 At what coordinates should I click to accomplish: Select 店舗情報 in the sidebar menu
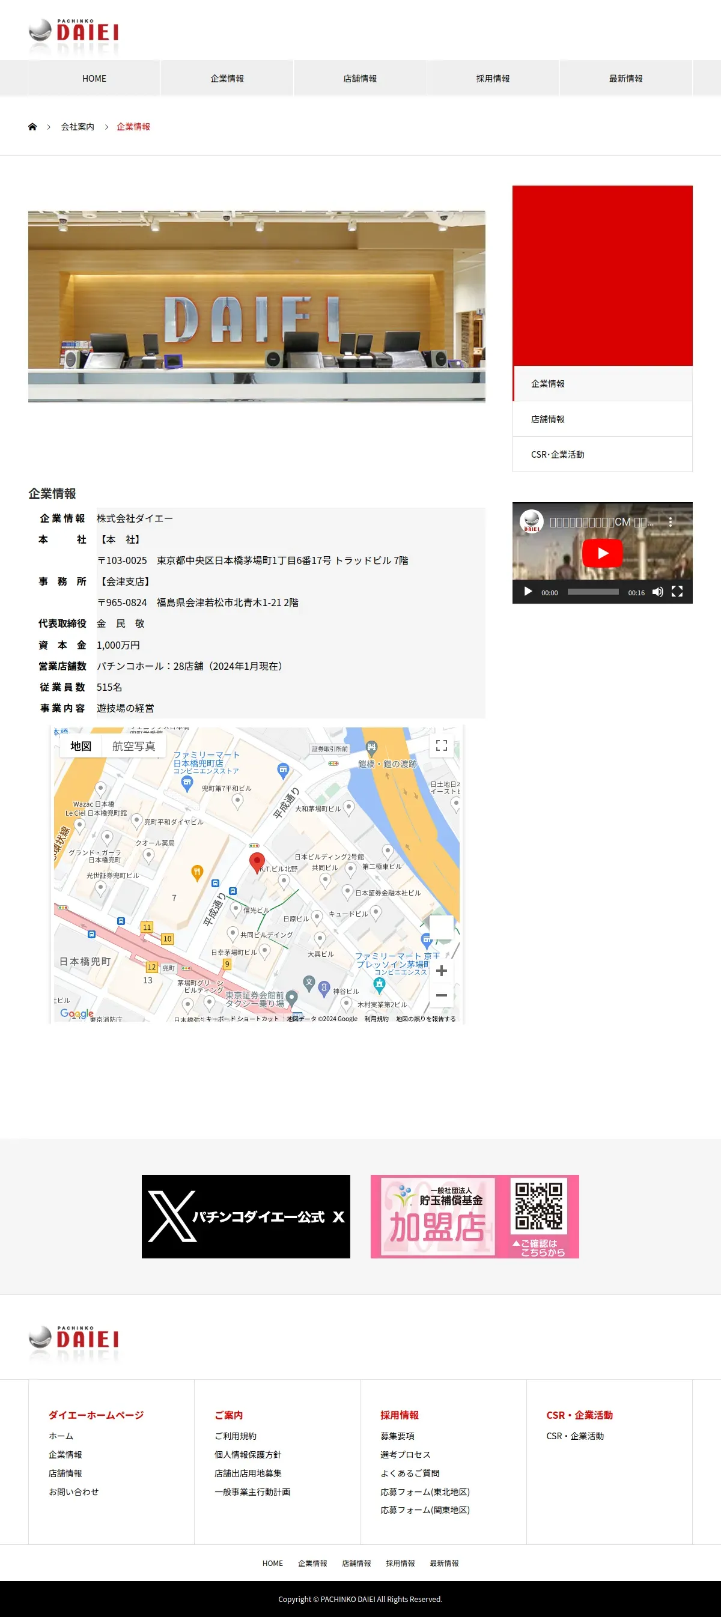coord(602,419)
